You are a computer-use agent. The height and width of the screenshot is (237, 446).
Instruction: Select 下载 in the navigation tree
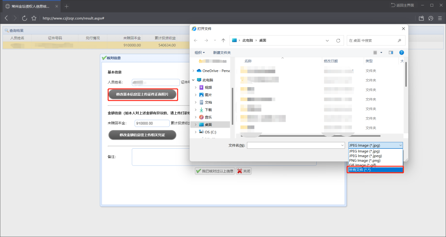(208, 109)
